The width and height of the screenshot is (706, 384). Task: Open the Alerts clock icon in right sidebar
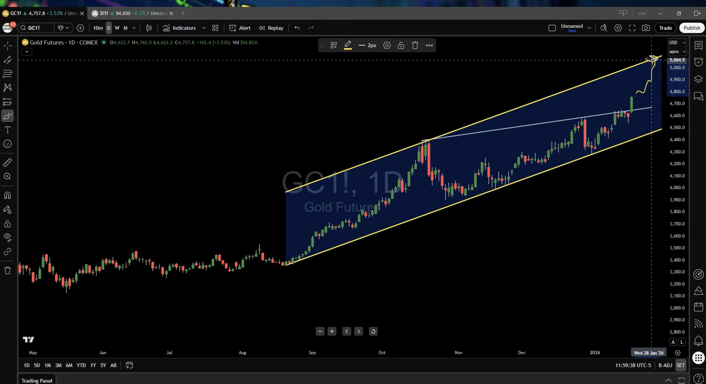(698, 62)
